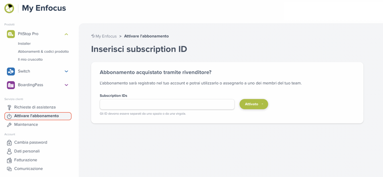This screenshot has height=177, width=383.
Task: Click the Maintenance wrench icon
Action: 9,125
